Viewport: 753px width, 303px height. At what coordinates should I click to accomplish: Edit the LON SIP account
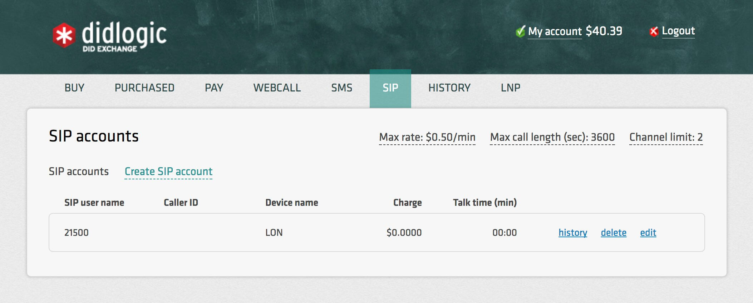pos(648,233)
